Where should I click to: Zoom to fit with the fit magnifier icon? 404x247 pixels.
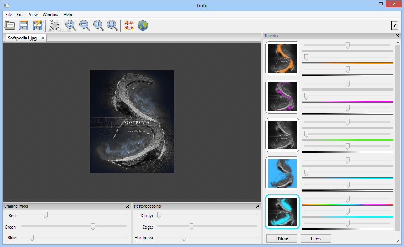(112, 26)
